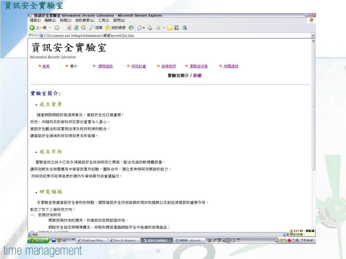Open the 檔案(F) menu

tap(35, 20)
